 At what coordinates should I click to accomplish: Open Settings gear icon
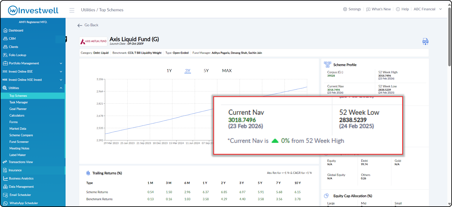pos(345,9)
